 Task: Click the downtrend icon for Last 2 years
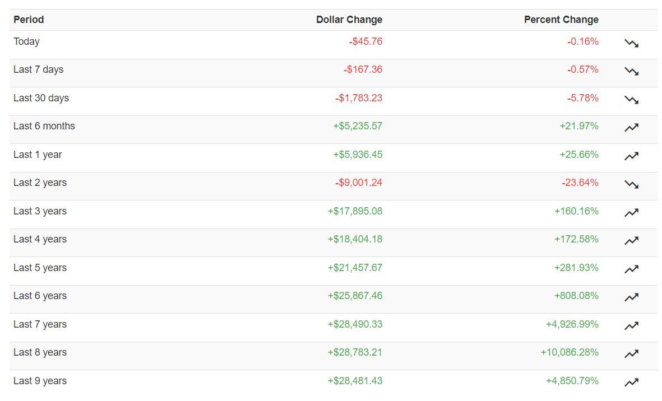pyautogui.click(x=631, y=184)
